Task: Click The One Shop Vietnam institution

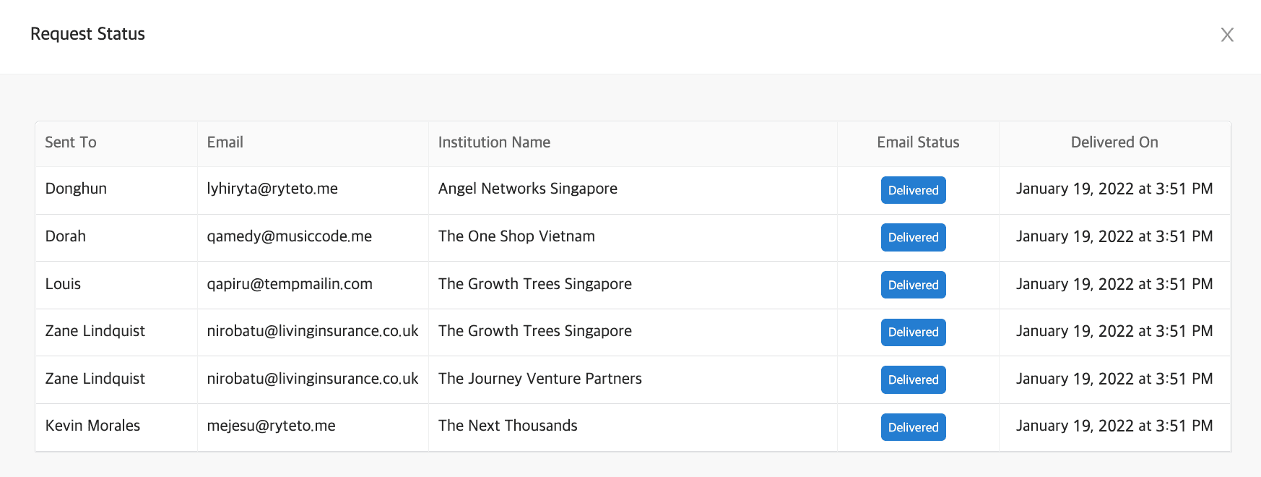Action: click(516, 236)
